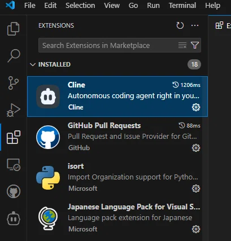The image size is (231, 241).
Task: Click the Cline extension robot logo
Action: [x=48, y=97]
